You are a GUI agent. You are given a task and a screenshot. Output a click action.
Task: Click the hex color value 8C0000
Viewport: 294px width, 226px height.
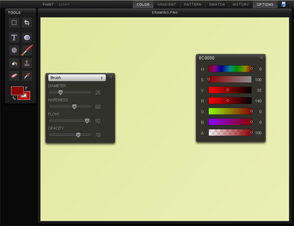coord(206,58)
